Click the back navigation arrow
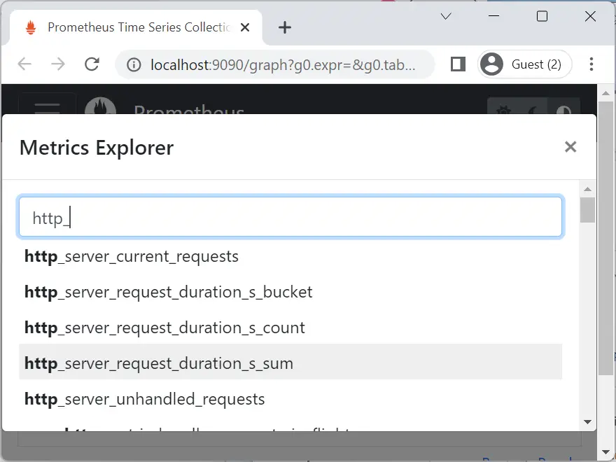 pyautogui.click(x=24, y=64)
